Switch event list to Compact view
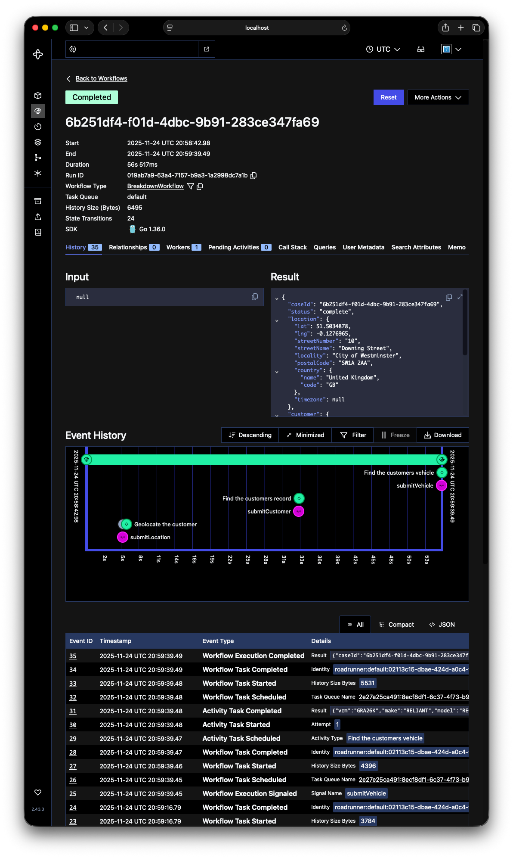The image size is (513, 858). (x=396, y=625)
